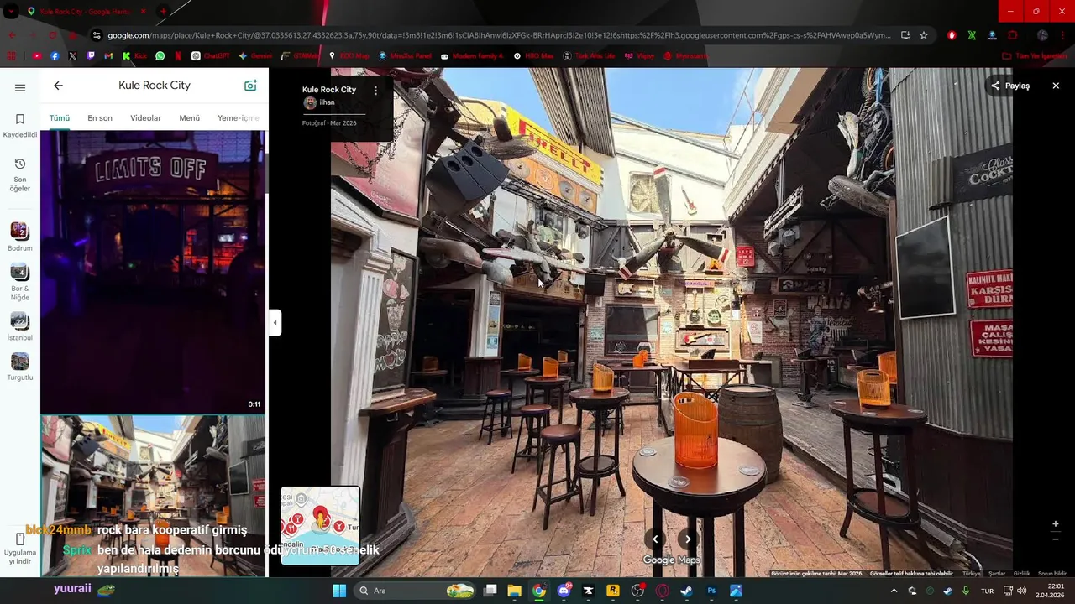Go to the next photo with the right arrow
1075x604 pixels.
(688, 539)
